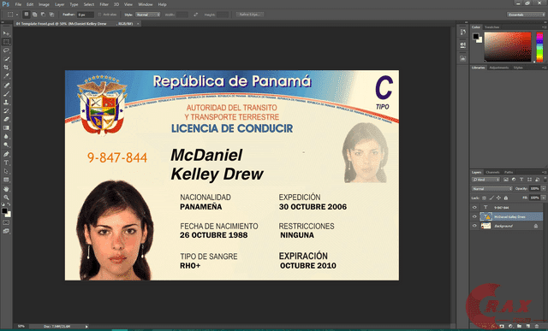
Task: Select the Dodge tool
Action: click(x=6, y=145)
